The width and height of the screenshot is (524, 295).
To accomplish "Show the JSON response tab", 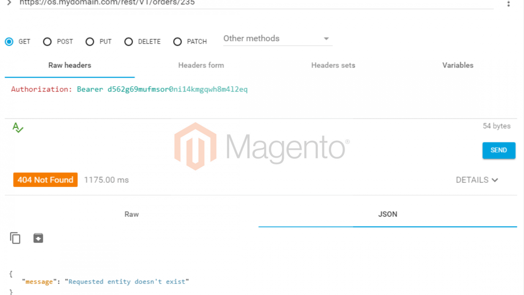I will (388, 214).
